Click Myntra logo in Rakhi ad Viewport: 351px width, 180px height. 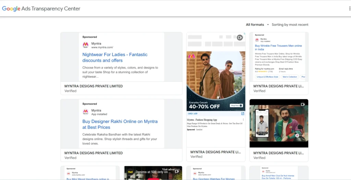point(85,112)
